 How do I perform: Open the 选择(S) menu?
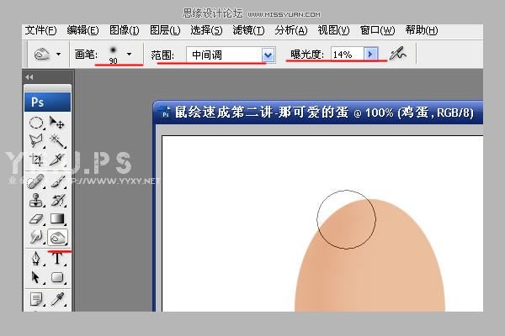point(206,30)
